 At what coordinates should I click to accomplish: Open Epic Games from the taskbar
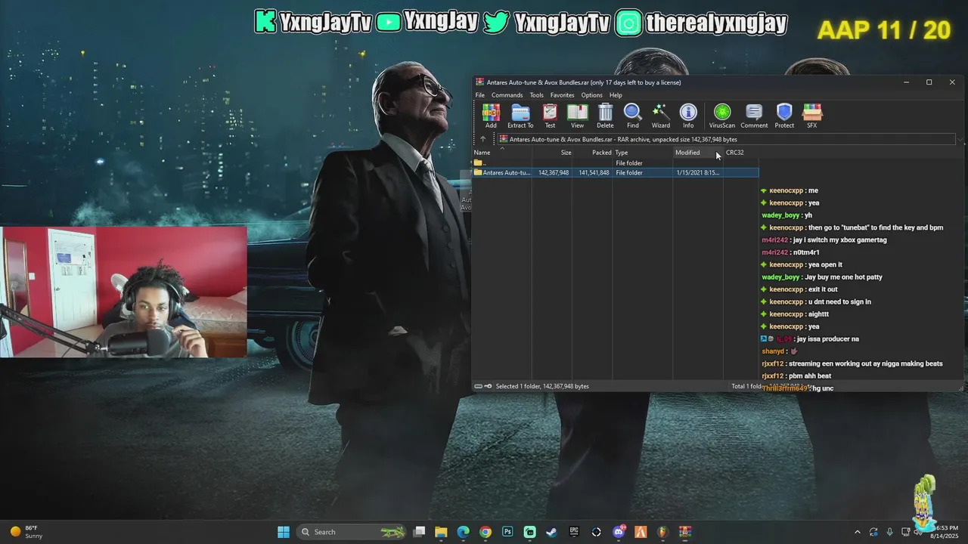pos(574,532)
